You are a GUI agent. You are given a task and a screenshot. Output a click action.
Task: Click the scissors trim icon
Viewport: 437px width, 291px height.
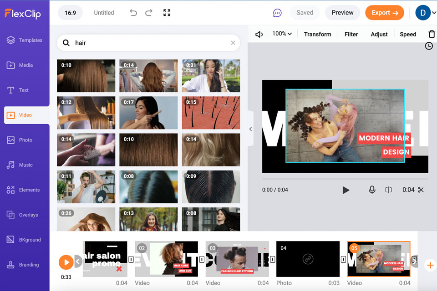coord(421,190)
